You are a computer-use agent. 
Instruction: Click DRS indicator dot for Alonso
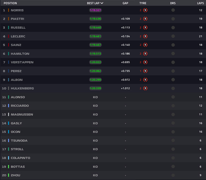click(x=173, y=97)
